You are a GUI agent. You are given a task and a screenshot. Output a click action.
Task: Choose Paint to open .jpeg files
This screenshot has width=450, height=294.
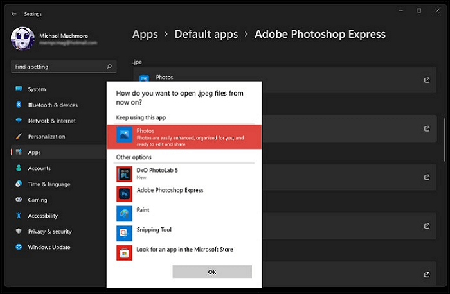[184, 213]
